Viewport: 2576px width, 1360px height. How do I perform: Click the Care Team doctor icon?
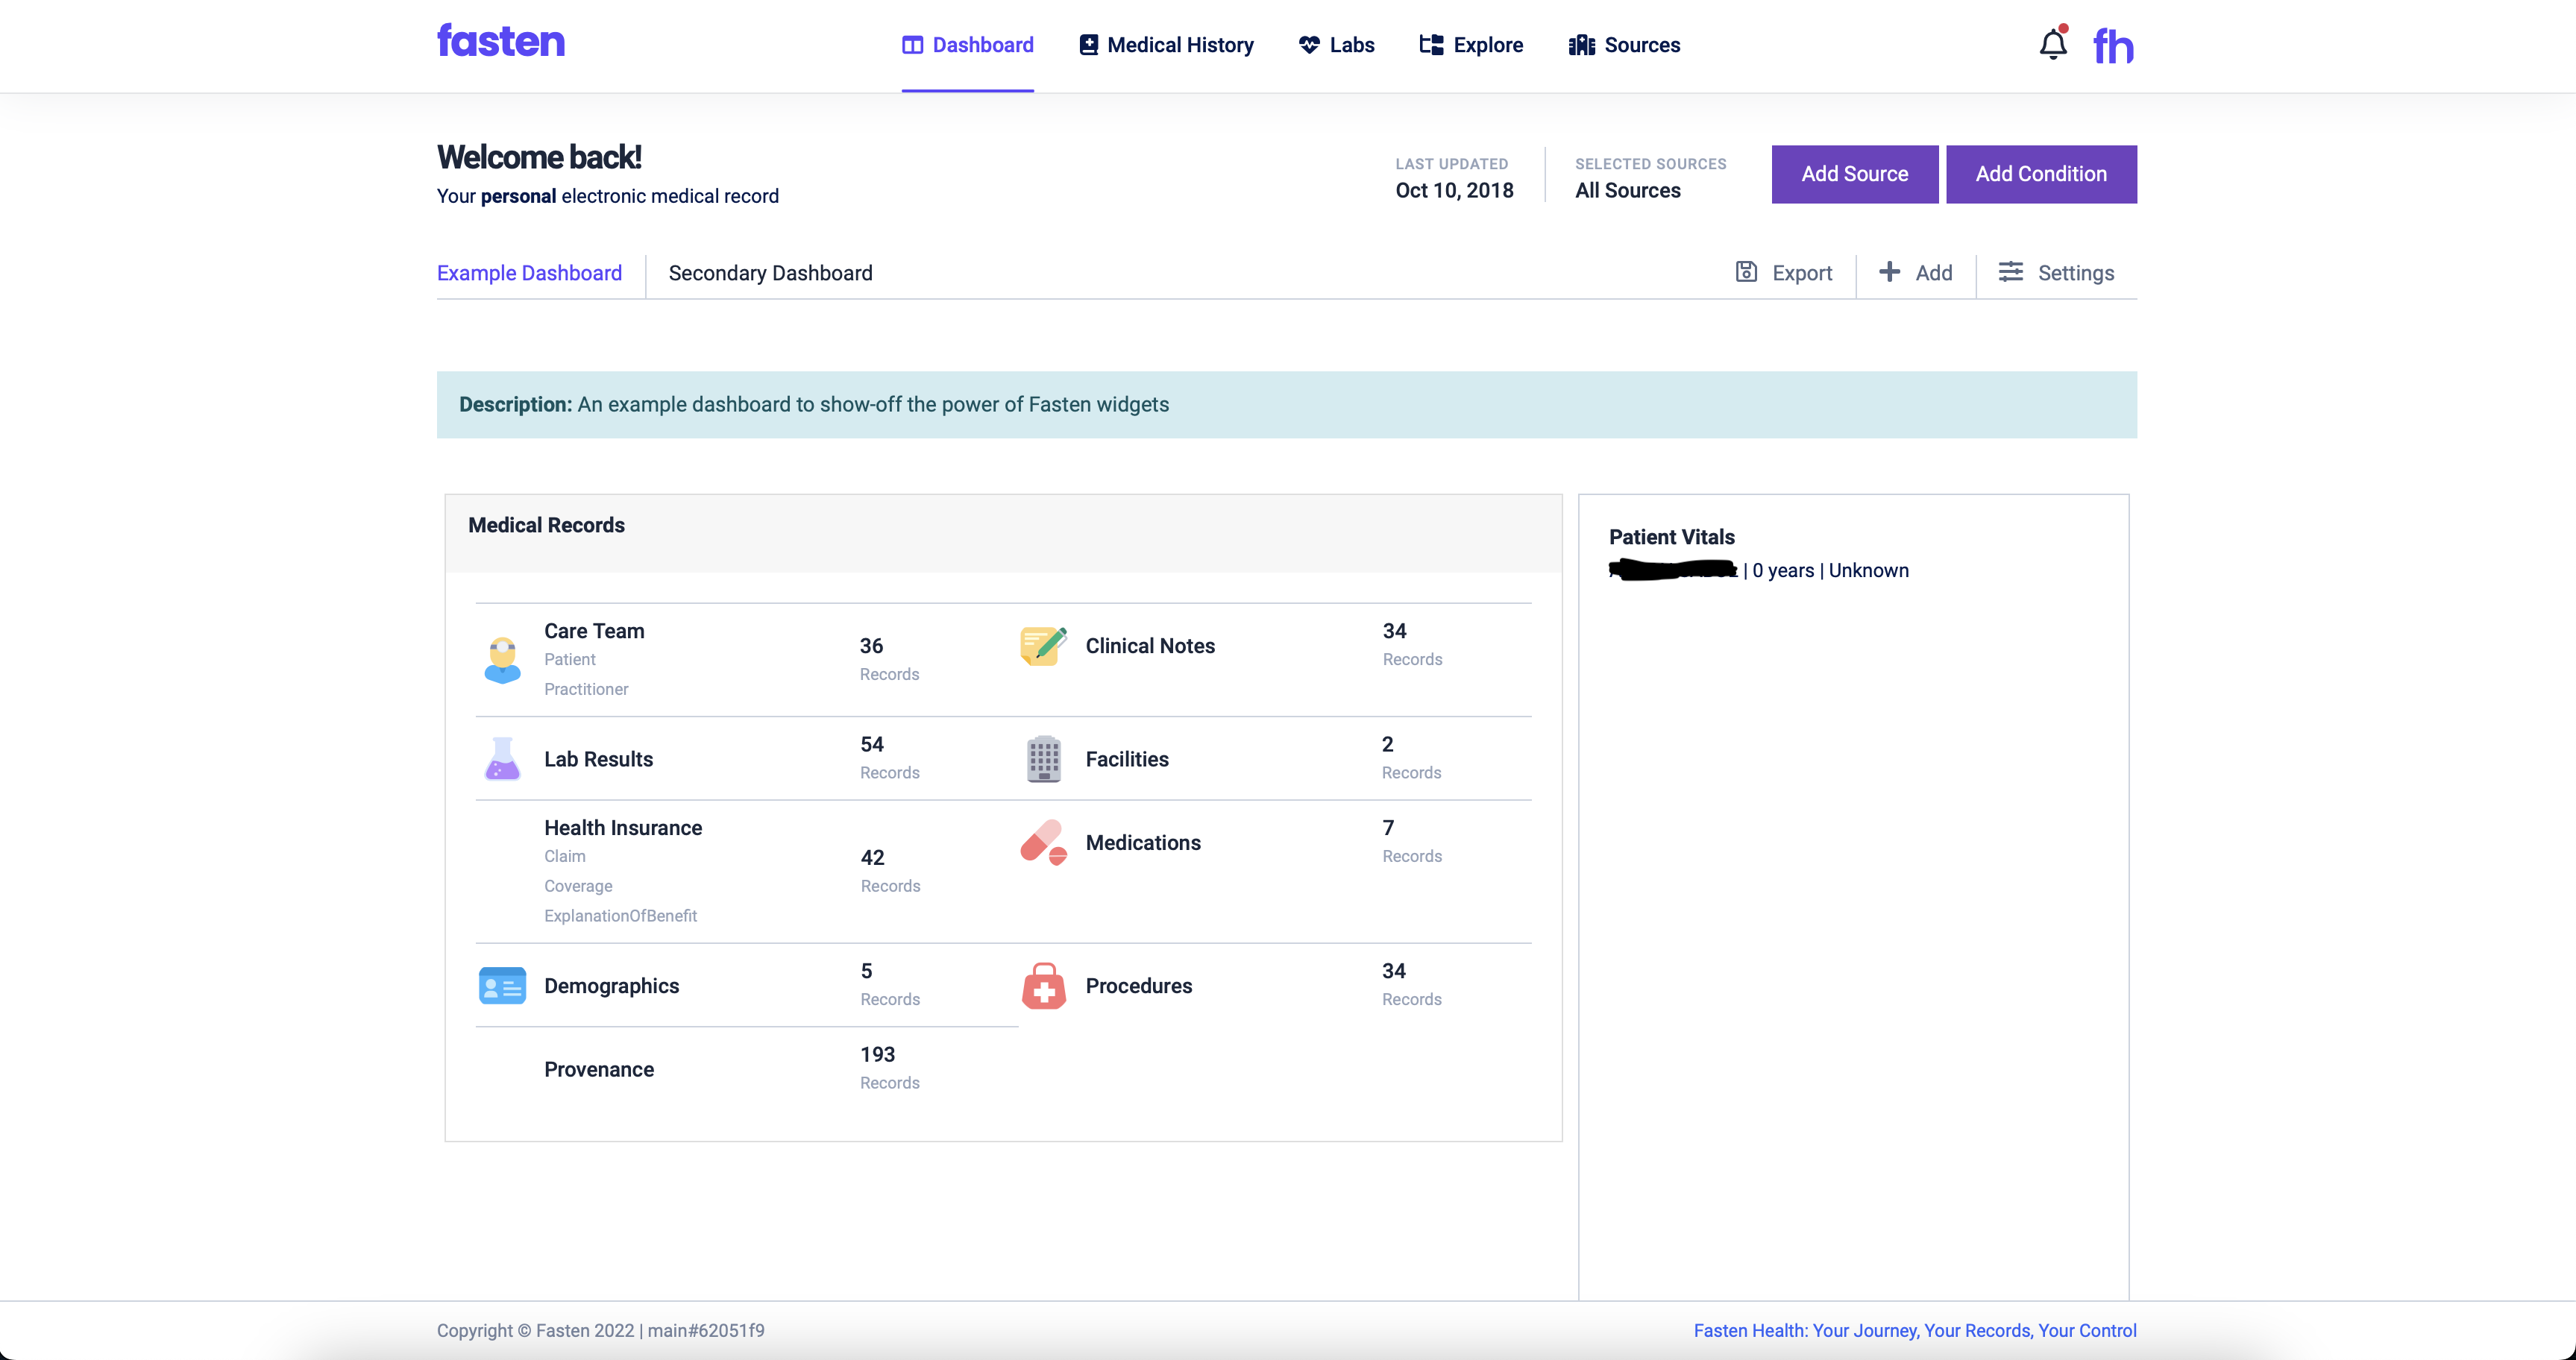[x=502, y=660]
